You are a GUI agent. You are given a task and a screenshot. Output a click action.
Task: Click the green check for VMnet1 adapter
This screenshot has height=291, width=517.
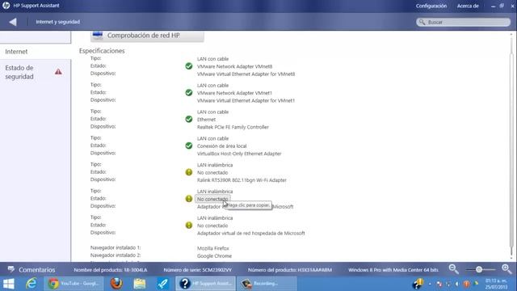[188, 93]
